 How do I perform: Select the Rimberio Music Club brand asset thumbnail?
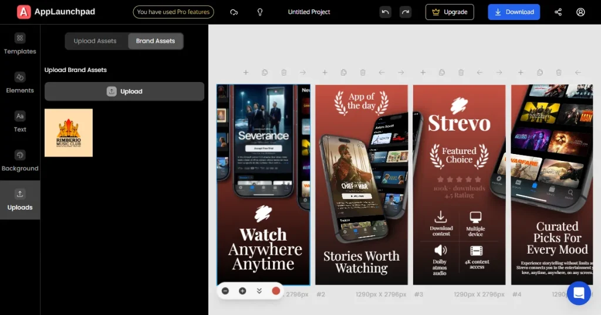tap(69, 133)
